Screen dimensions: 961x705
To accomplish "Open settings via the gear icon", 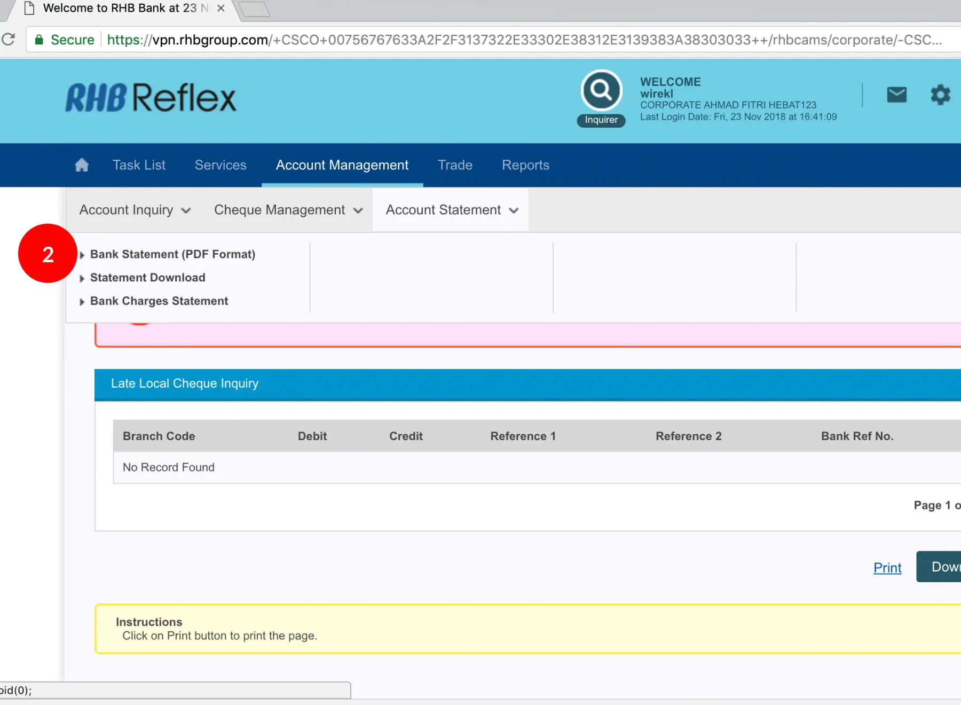I will click(940, 95).
